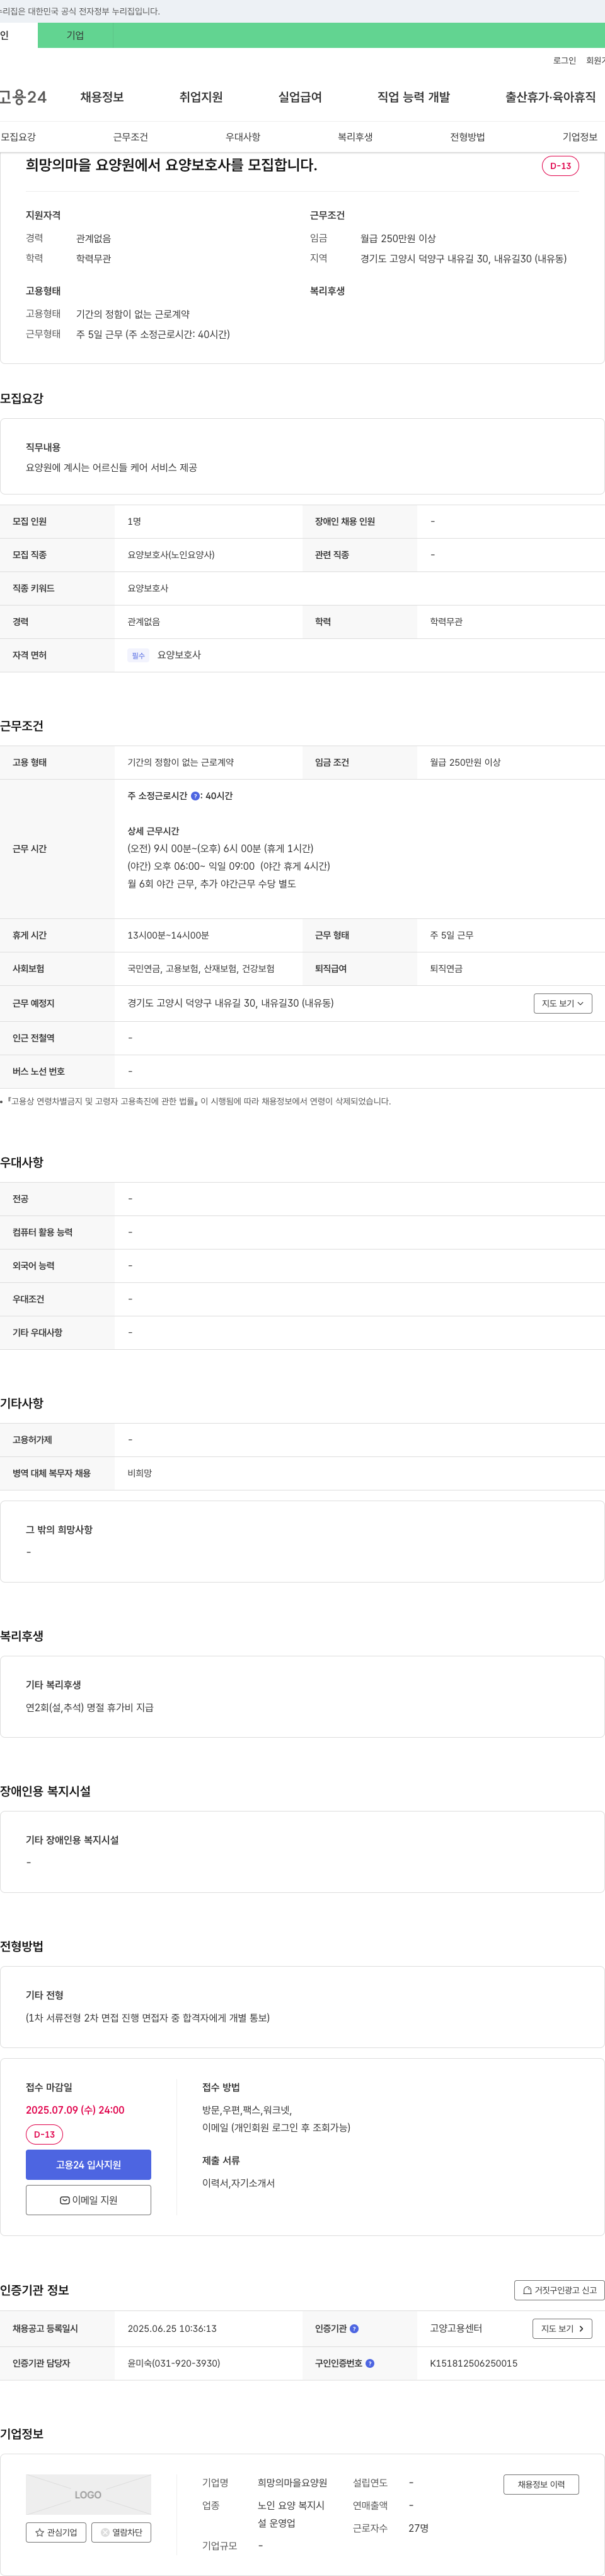Click the job title 희망의마을 요양원에서 요양보호사를 모집합니다.

(x=171, y=165)
